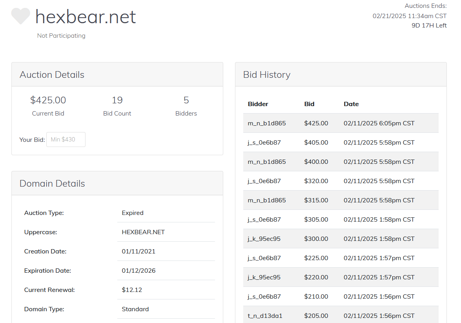
Task: Click the Expiration Date: label
Action: [x=47, y=271]
